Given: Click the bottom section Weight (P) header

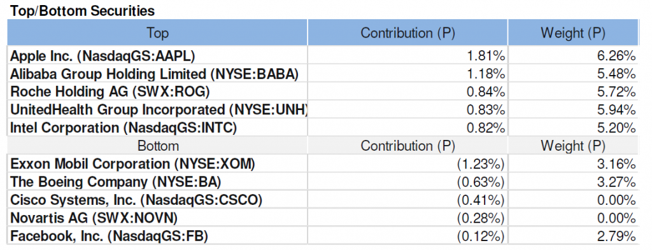Looking at the screenshot, I should tap(572, 146).
